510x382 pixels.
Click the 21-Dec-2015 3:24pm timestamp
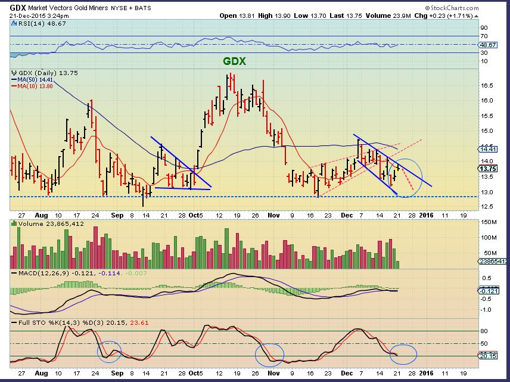[39, 15]
